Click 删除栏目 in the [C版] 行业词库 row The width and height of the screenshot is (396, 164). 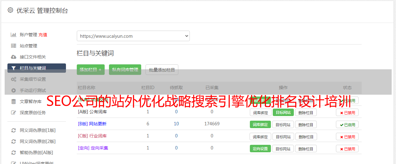[x=306, y=136]
